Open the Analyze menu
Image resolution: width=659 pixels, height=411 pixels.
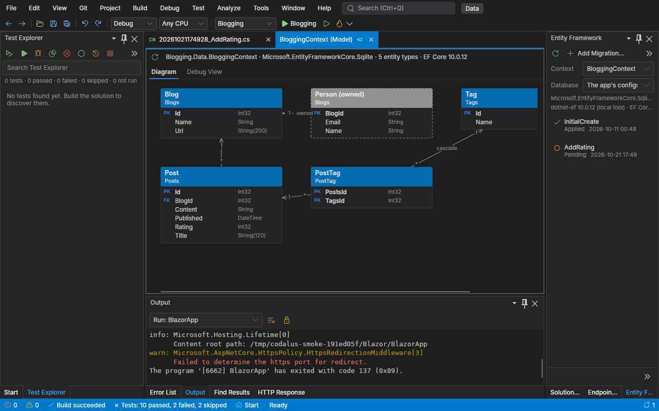coord(229,8)
